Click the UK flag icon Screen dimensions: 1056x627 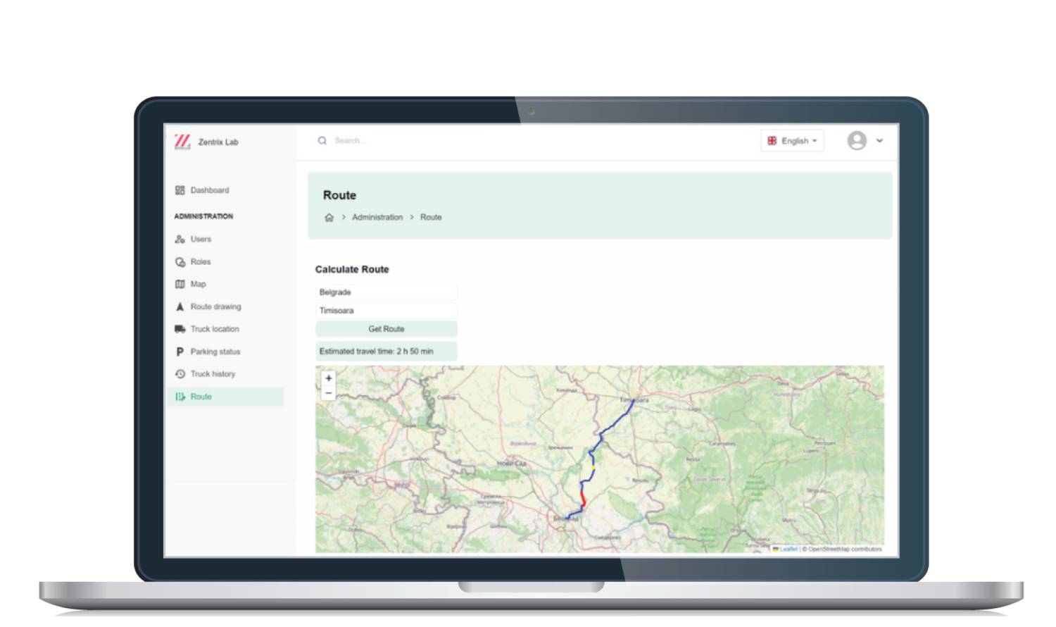772,141
